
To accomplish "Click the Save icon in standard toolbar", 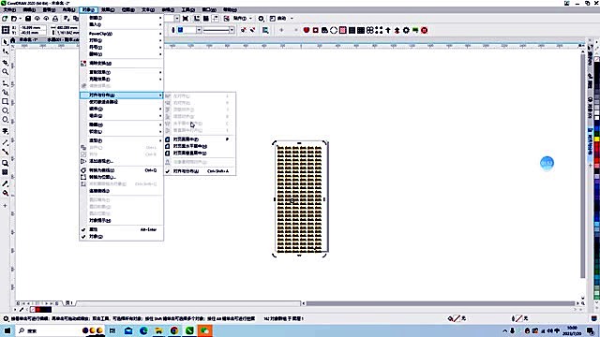I will 28,19.
